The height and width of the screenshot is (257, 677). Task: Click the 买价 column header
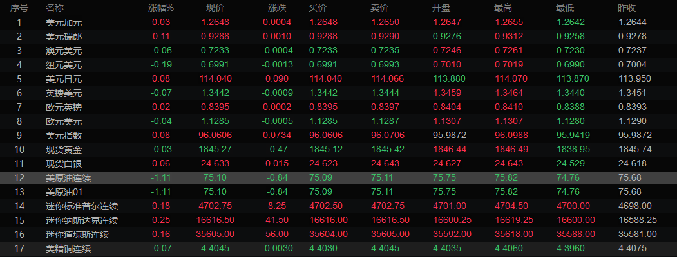(x=318, y=8)
